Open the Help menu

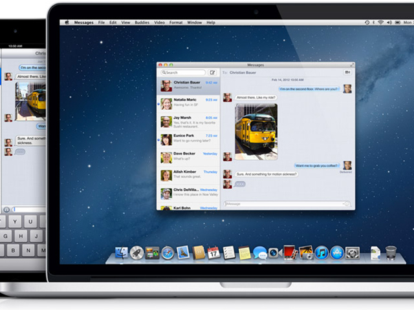[x=211, y=23]
